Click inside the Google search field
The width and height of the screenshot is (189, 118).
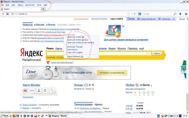[x=158, y=14]
